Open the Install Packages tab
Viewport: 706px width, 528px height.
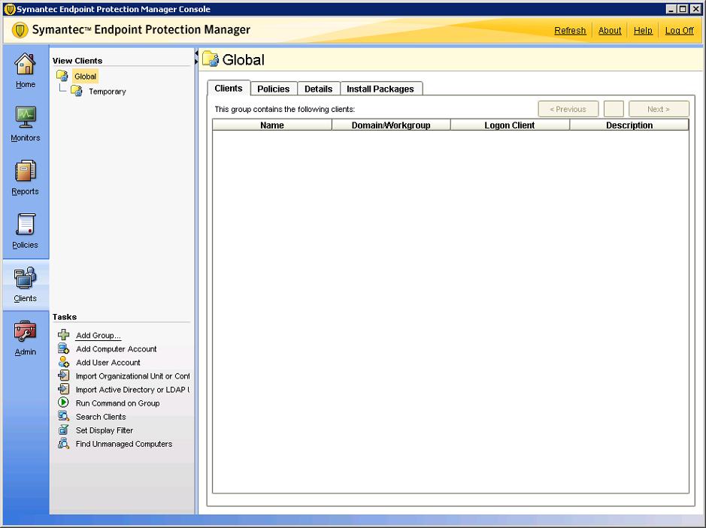(x=380, y=89)
